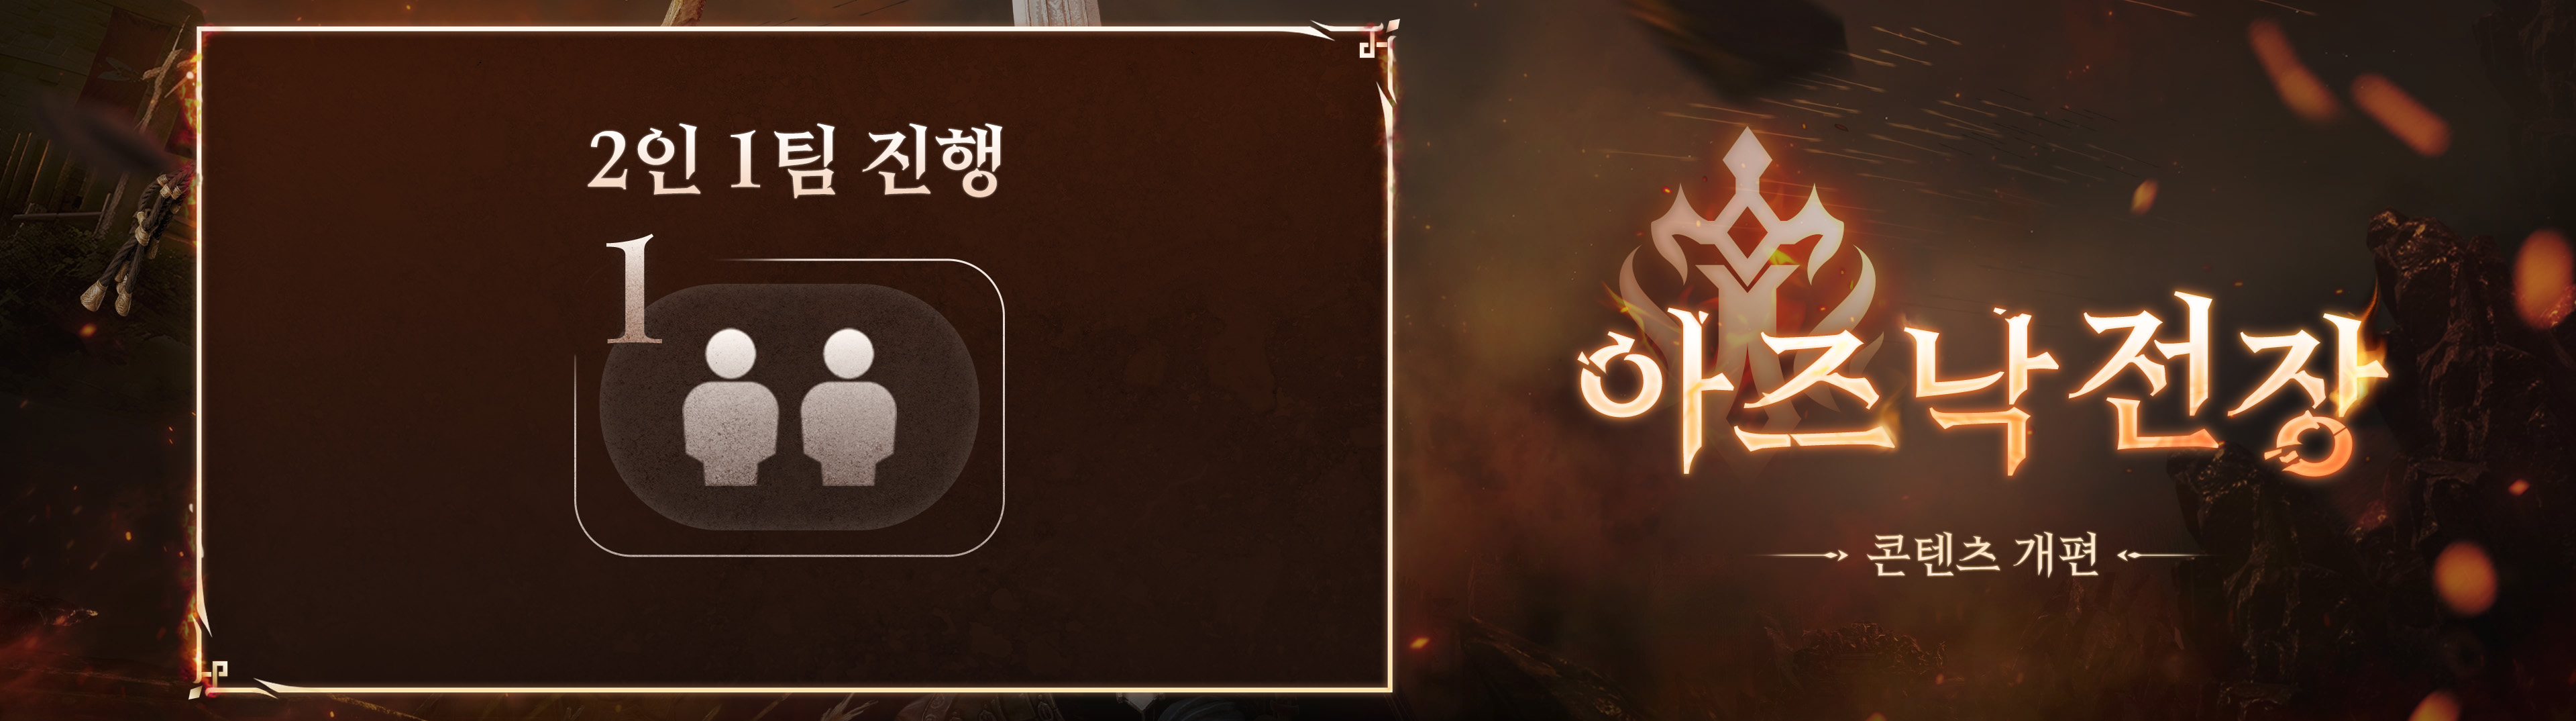
Task: Open the 콘텐츠 개편 subtitle link
Action: 1981,556
